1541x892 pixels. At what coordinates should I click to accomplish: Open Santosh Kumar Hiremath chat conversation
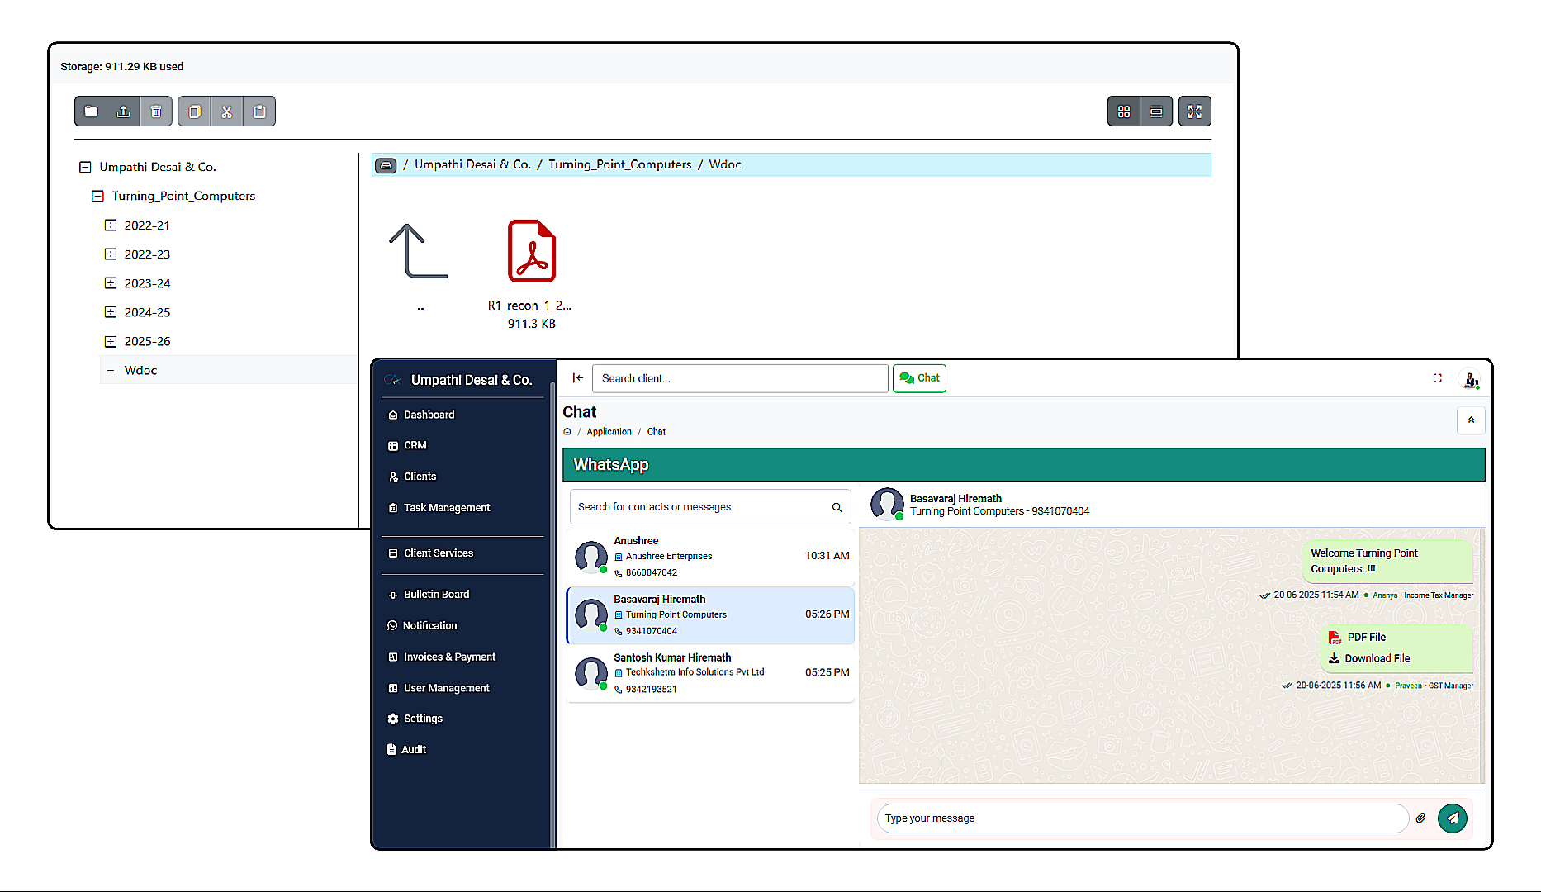coord(710,673)
